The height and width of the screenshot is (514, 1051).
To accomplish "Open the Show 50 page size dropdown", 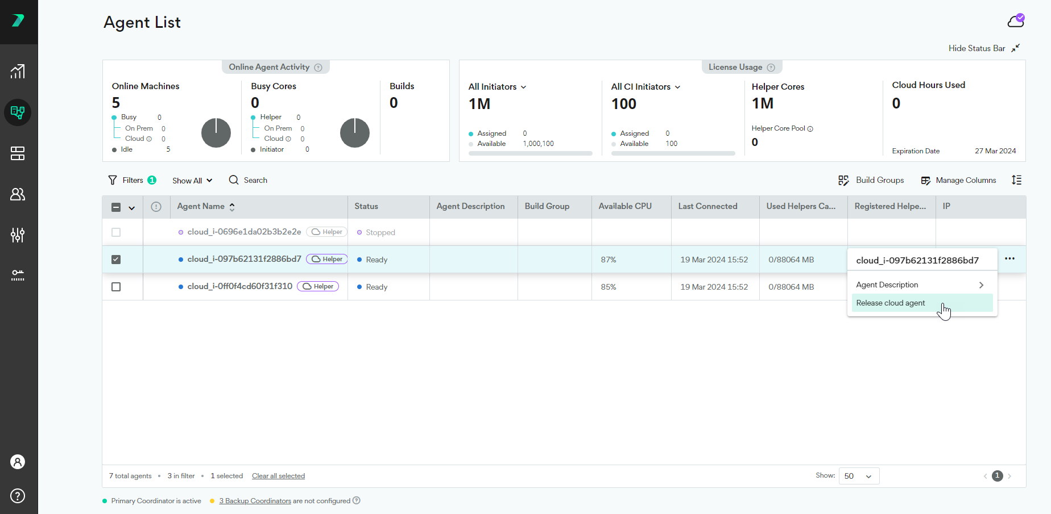I will (x=858, y=476).
